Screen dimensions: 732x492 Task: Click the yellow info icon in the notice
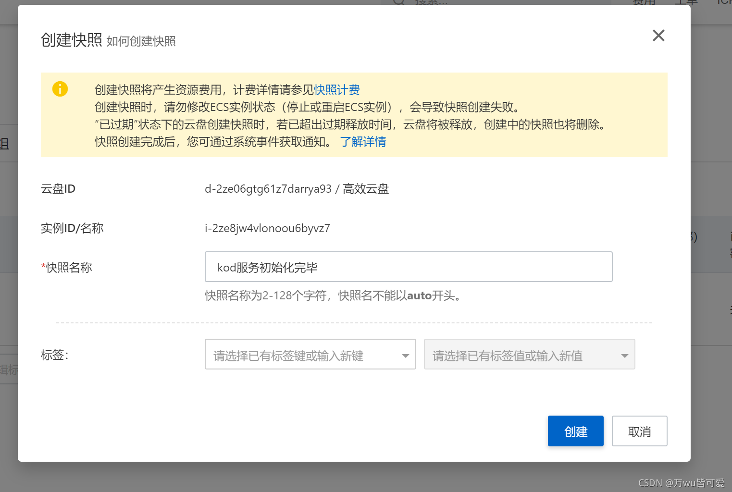click(60, 89)
